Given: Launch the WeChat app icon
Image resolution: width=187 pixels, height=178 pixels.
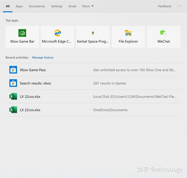Looking at the screenshot, I should (164, 33).
